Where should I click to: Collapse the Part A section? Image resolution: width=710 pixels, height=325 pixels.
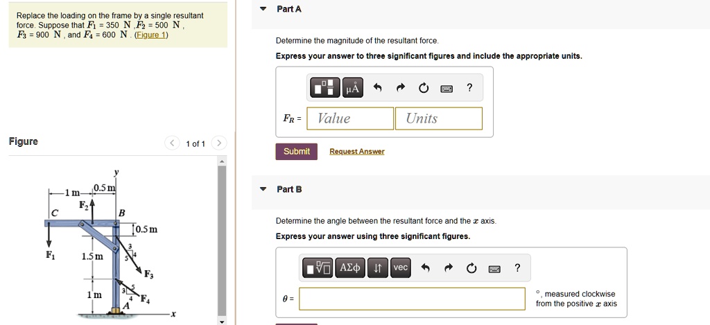click(263, 9)
